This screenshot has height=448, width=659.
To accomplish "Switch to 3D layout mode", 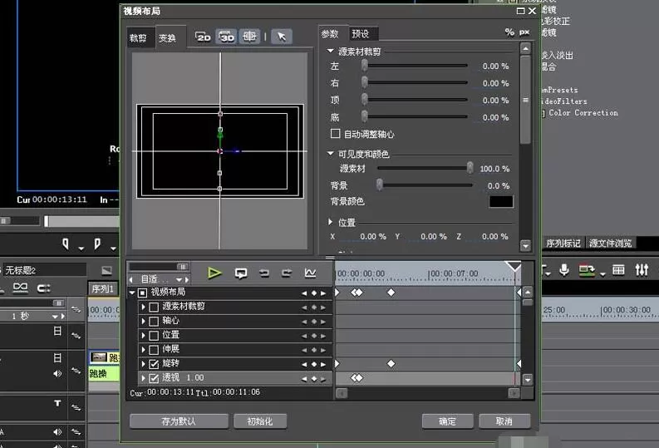I will (x=227, y=37).
